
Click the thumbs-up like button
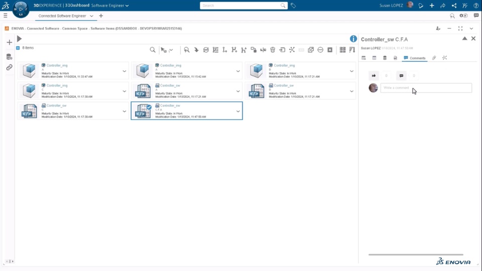(374, 76)
